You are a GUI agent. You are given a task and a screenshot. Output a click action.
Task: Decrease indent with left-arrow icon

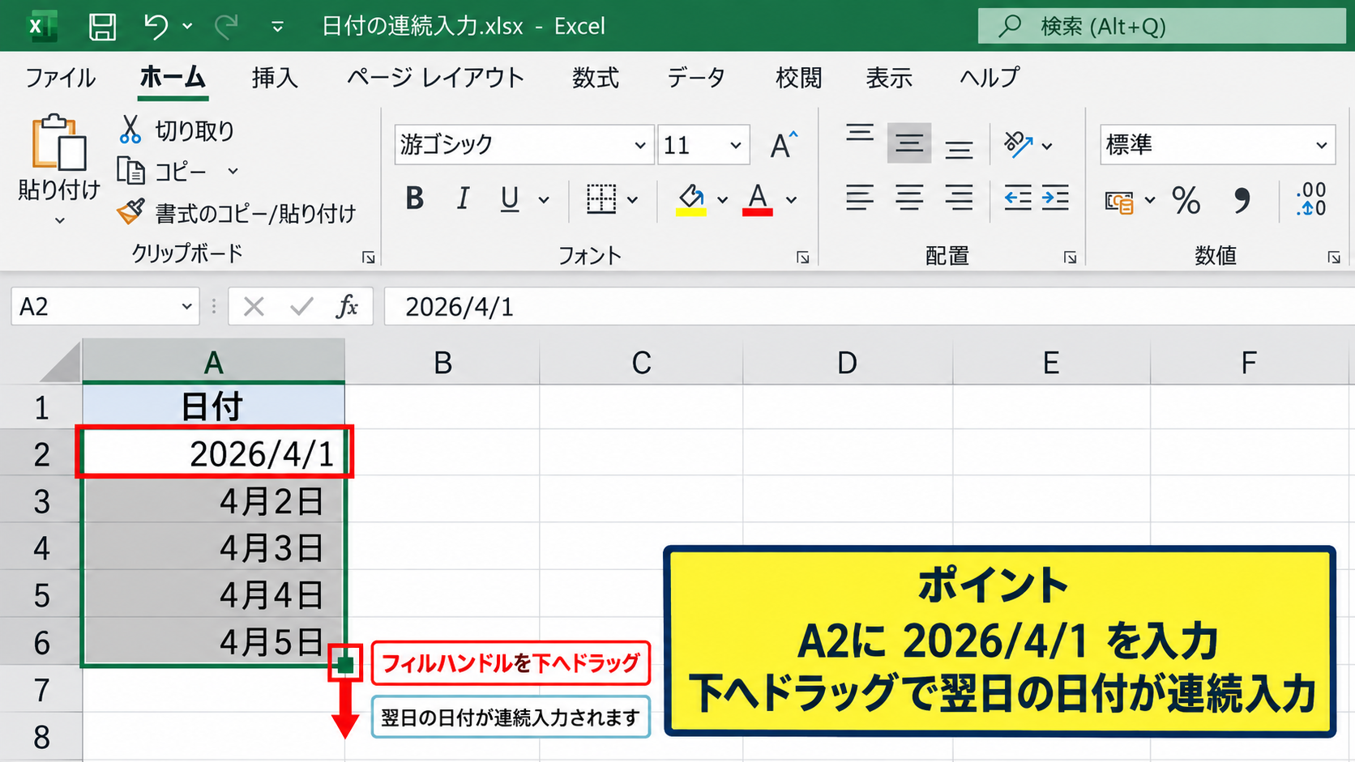click(1018, 198)
